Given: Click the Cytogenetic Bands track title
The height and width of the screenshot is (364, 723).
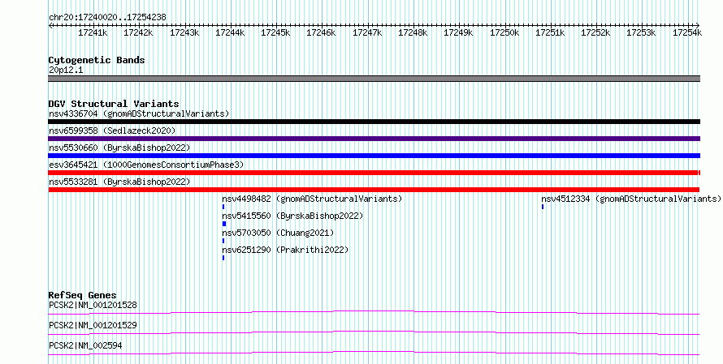Looking at the screenshot, I should point(97,60).
